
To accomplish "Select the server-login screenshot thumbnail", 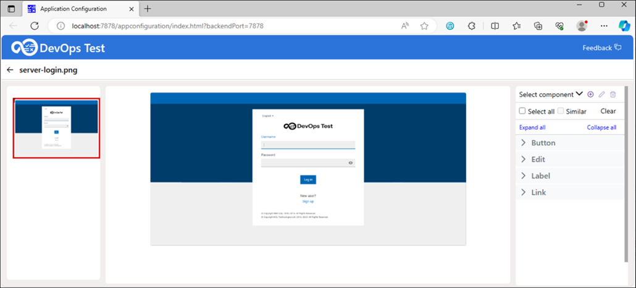I will (x=56, y=128).
